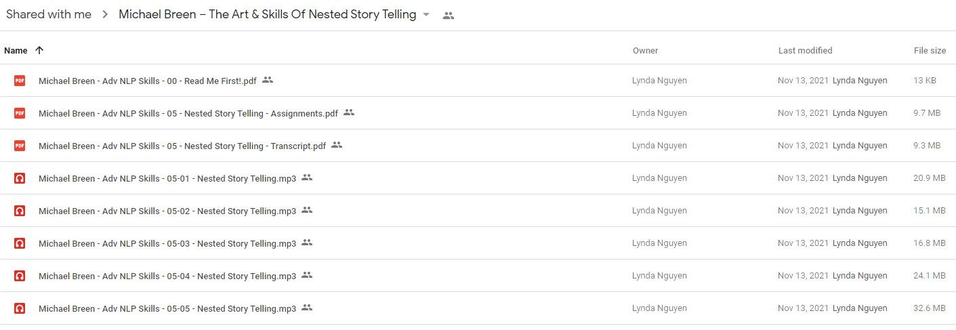The width and height of the screenshot is (956, 330).
Task: Click the PDF icon of the Assignments file
Action: (x=20, y=113)
